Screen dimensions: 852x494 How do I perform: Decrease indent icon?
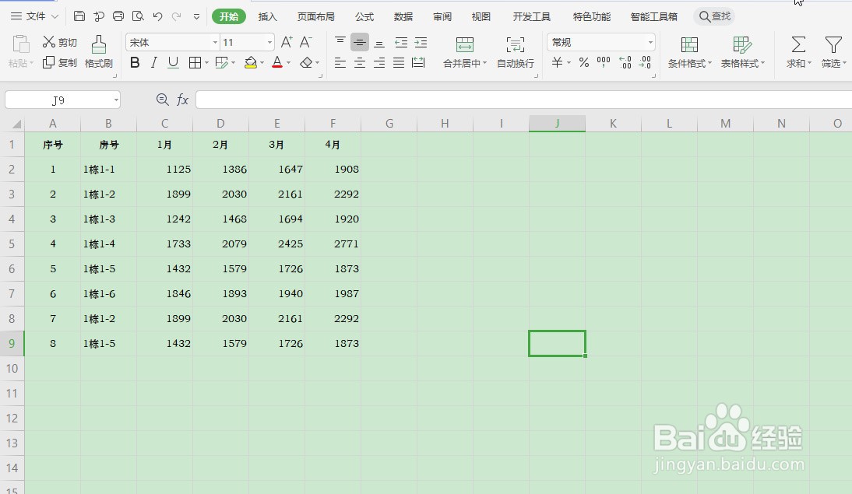pyautogui.click(x=401, y=42)
